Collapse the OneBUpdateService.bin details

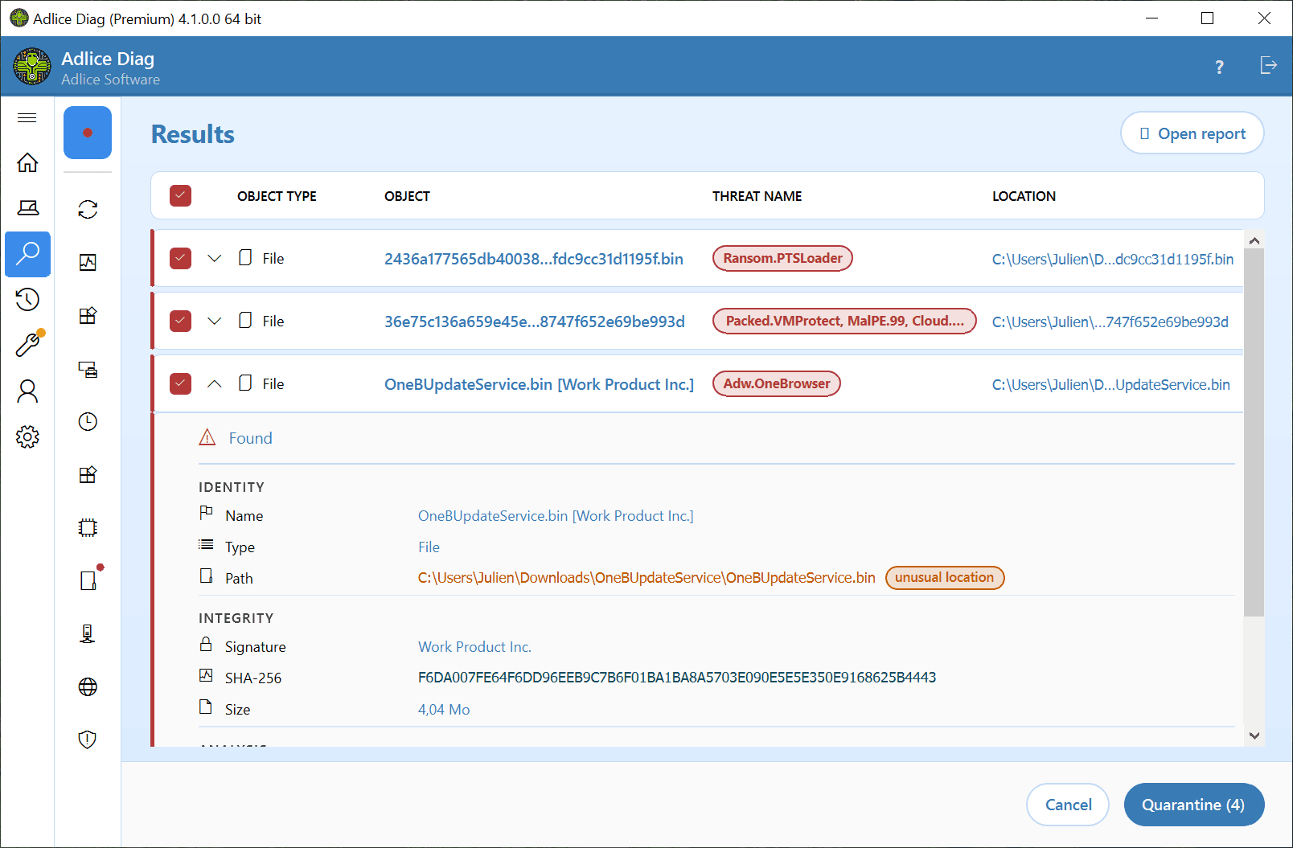pos(215,383)
